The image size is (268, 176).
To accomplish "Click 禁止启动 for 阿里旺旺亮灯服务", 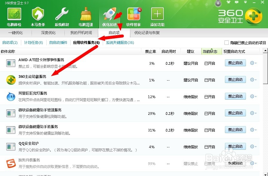I will (x=235, y=96).
